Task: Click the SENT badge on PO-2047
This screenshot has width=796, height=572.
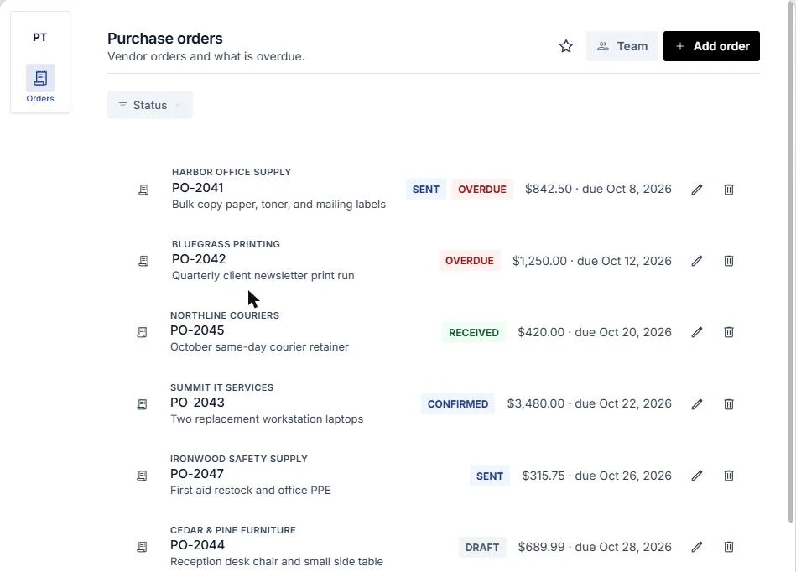Action: [489, 476]
